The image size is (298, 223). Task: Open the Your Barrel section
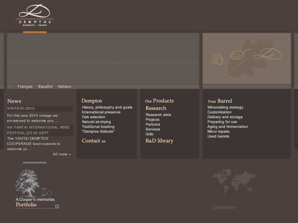220,101
